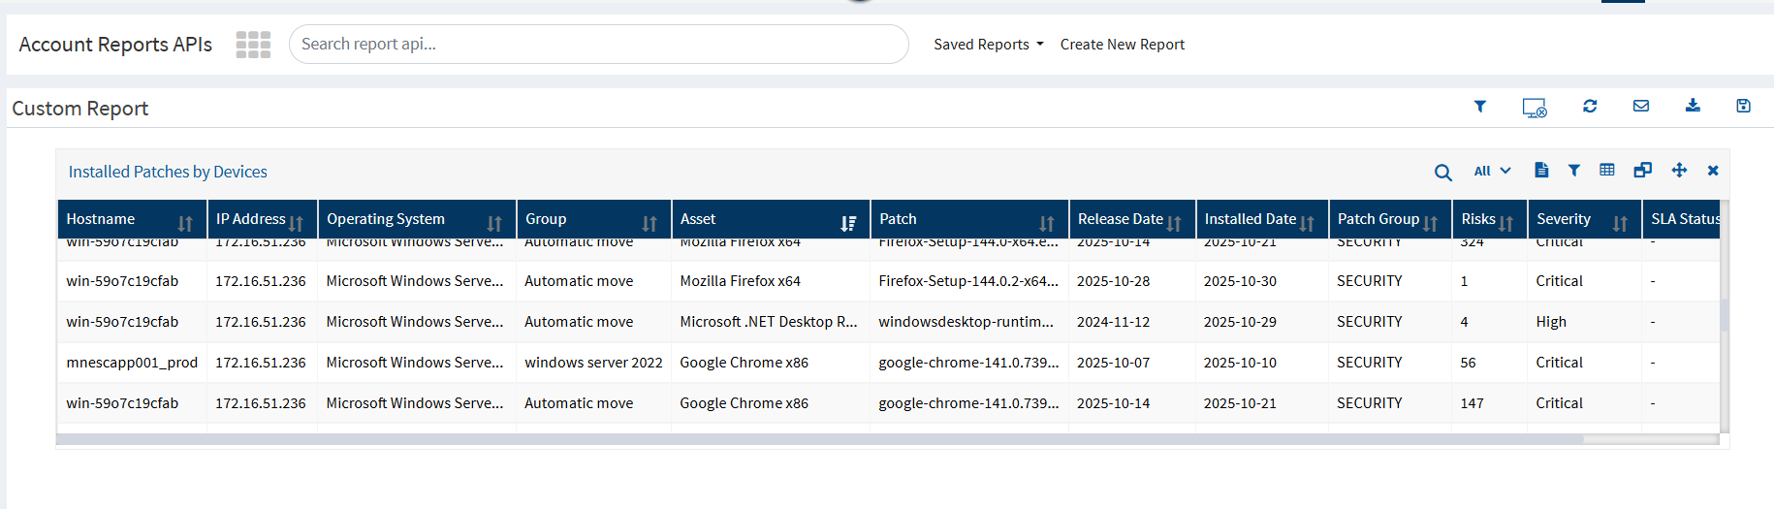
Task: Open the apps grid icon beside Account Reports APIs
Action: point(253,45)
